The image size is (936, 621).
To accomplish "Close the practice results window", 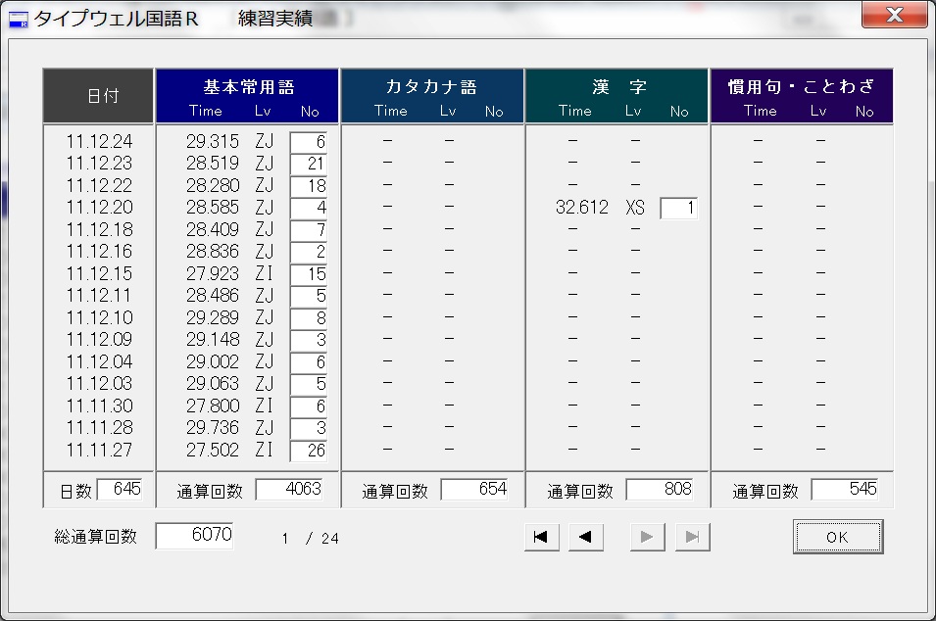I will tap(894, 16).
